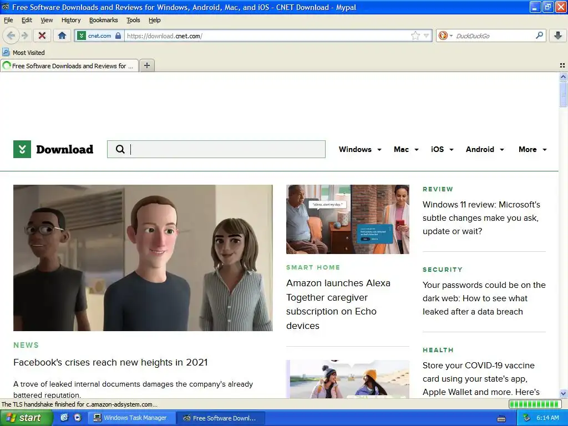Open the Home page button
This screenshot has width=568, height=426.
[x=62, y=35]
